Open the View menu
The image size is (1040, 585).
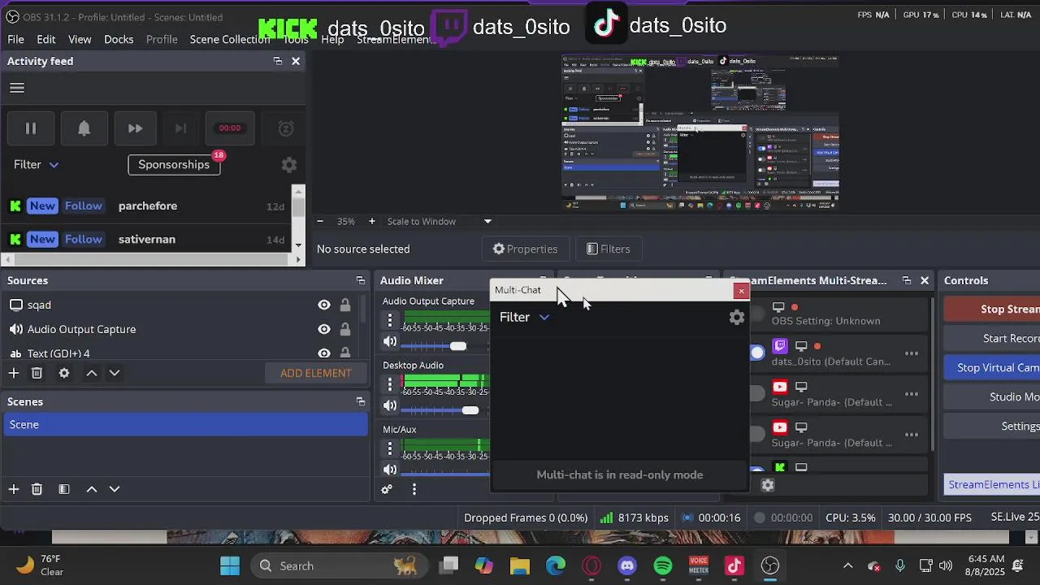(x=80, y=39)
